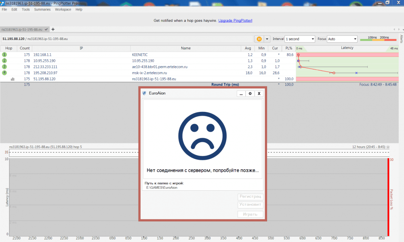Click the hop 2 green circle icon
Image resolution: width=404 pixels, height=242 pixels.
4,61
